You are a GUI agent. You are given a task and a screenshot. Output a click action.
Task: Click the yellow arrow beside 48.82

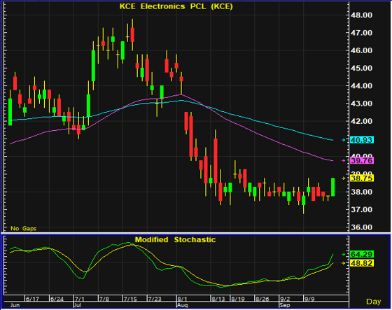tap(344, 263)
